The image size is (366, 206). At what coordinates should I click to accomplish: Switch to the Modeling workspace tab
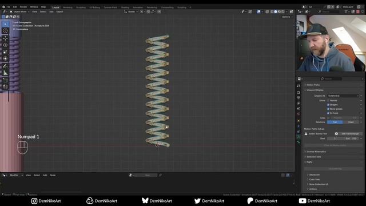67,7
